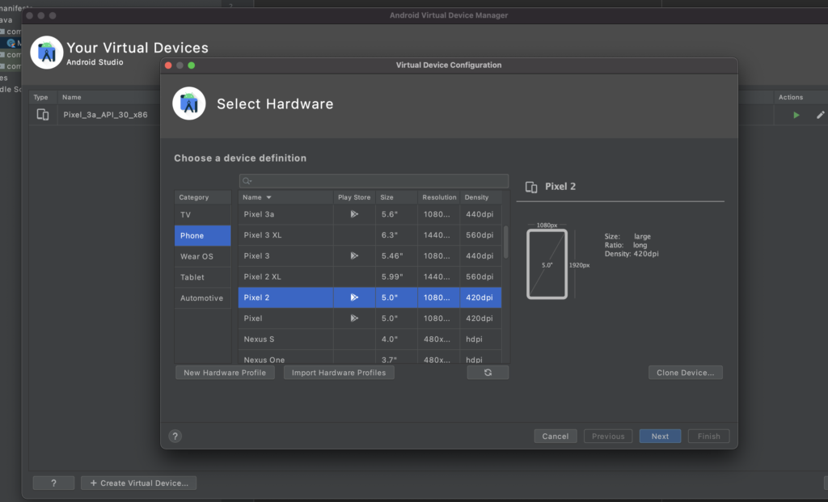Image resolution: width=828 pixels, height=502 pixels.
Task: Cancel the Virtual Device Configuration dialog
Action: [x=556, y=436]
